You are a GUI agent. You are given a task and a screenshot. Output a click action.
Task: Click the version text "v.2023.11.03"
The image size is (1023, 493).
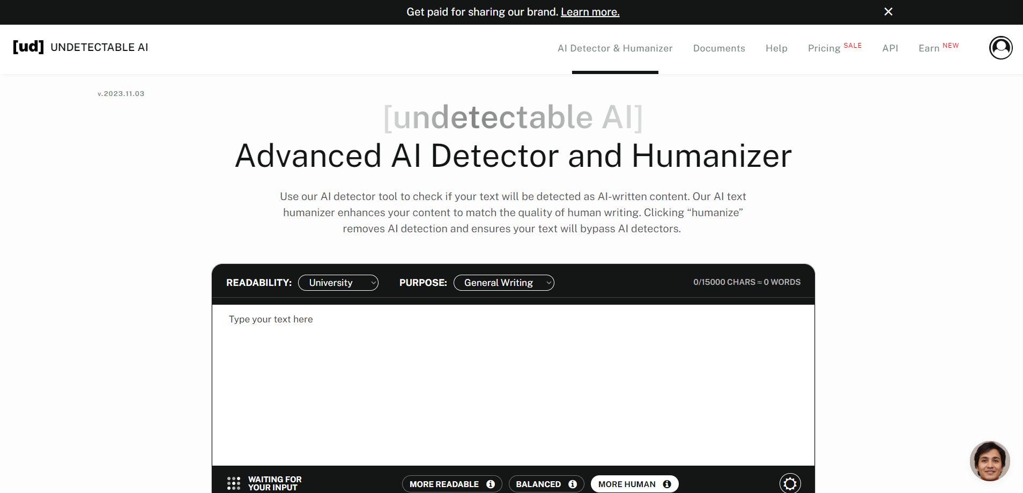(121, 93)
